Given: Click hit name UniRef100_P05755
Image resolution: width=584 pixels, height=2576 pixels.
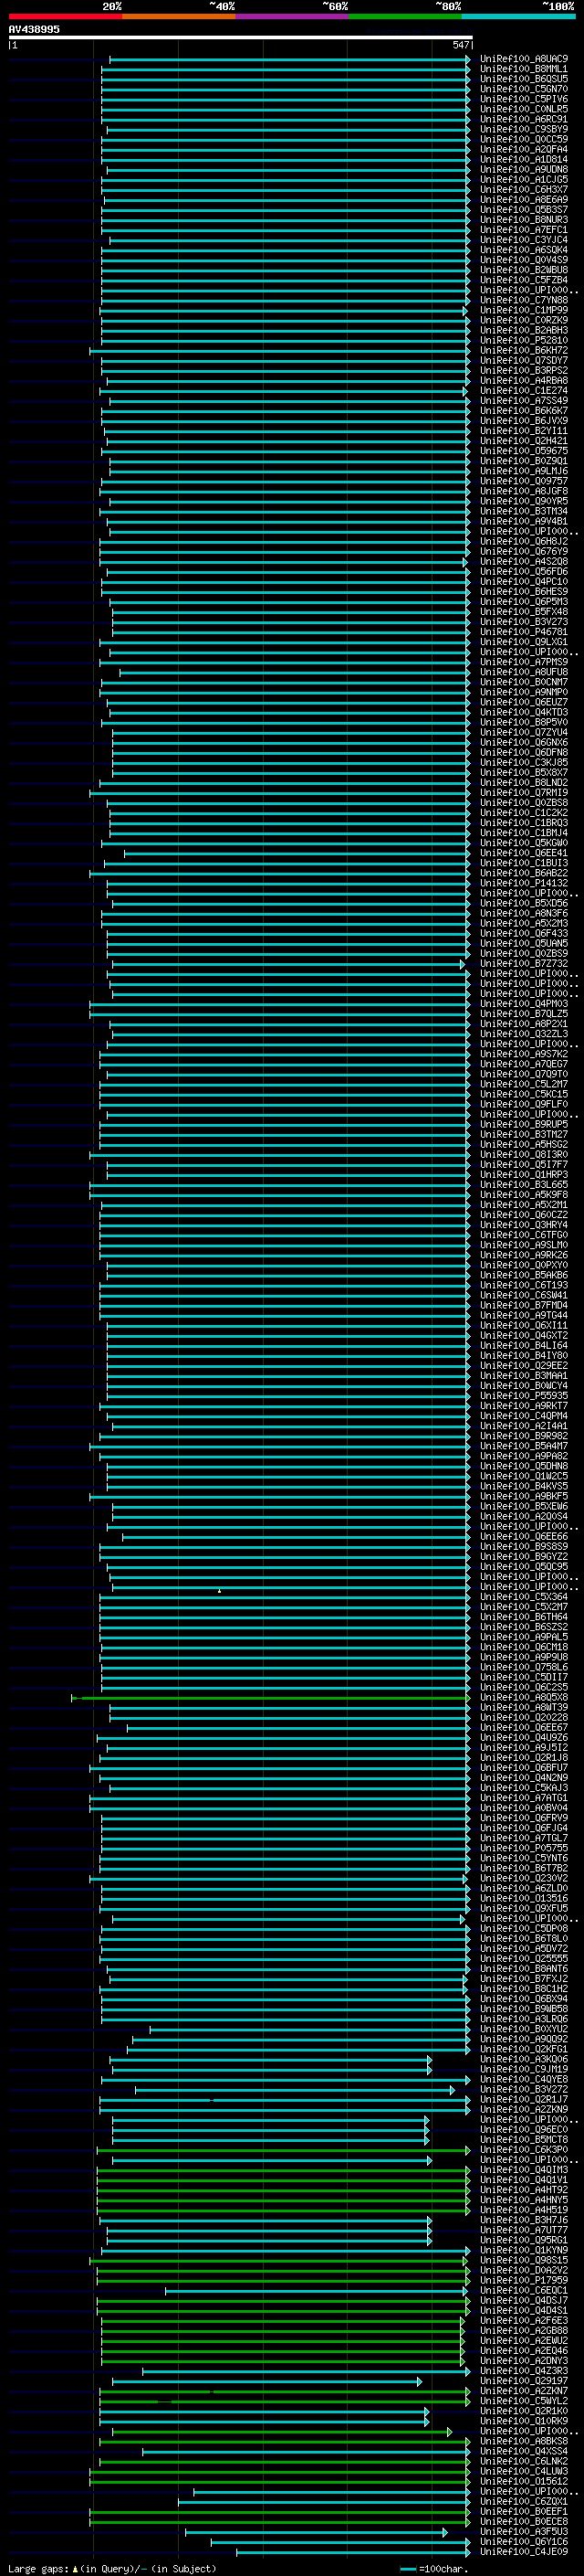Looking at the screenshot, I should tap(523, 1849).
